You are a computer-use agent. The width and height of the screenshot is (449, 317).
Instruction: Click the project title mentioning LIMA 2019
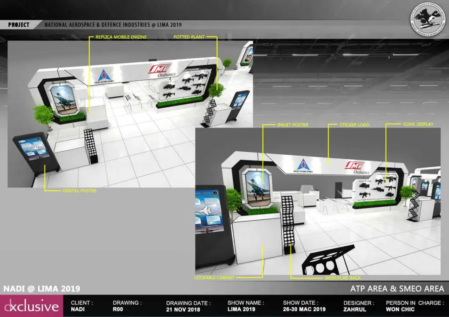tap(113, 25)
